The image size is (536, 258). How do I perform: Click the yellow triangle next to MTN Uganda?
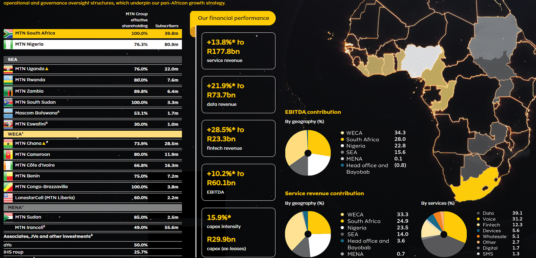(x=47, y=69)
